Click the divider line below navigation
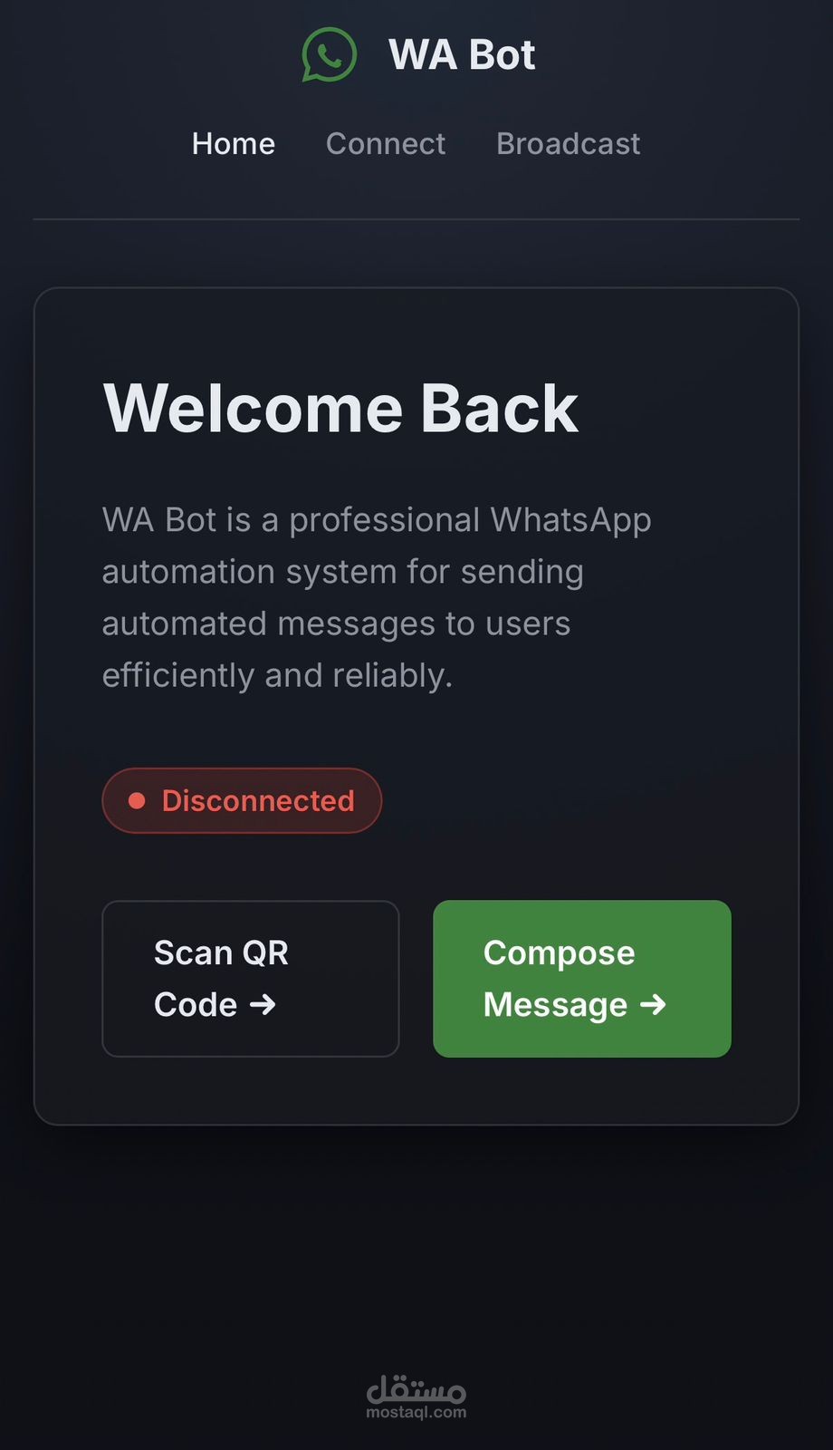Image resolution: width=833 pixels, height=1450 pixels. pyautogui.click(x=416, y=219)
